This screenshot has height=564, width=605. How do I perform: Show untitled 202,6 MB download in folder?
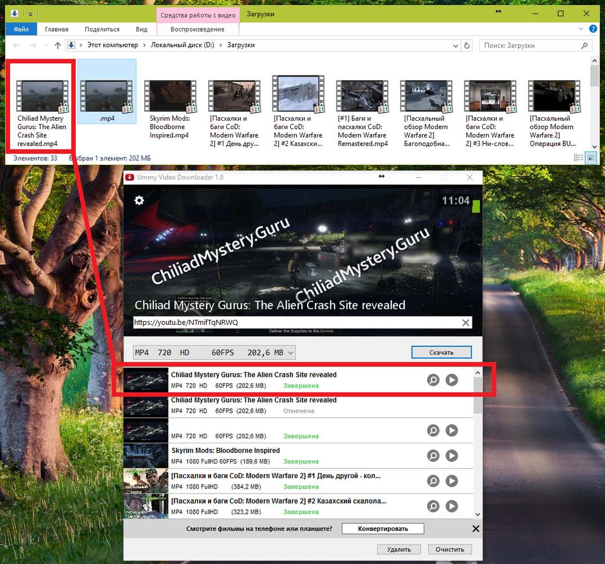click(x=433, y=430)
